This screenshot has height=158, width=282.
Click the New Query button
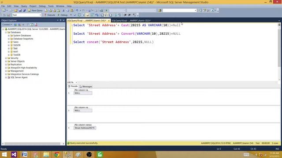click(x=35, y=11)
